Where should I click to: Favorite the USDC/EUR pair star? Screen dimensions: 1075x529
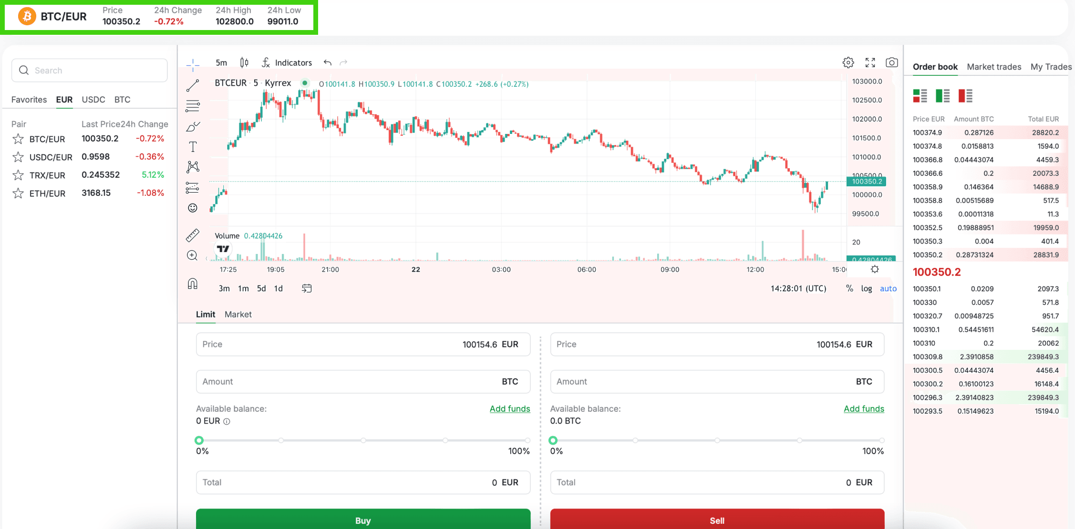(x=18, y=157)
